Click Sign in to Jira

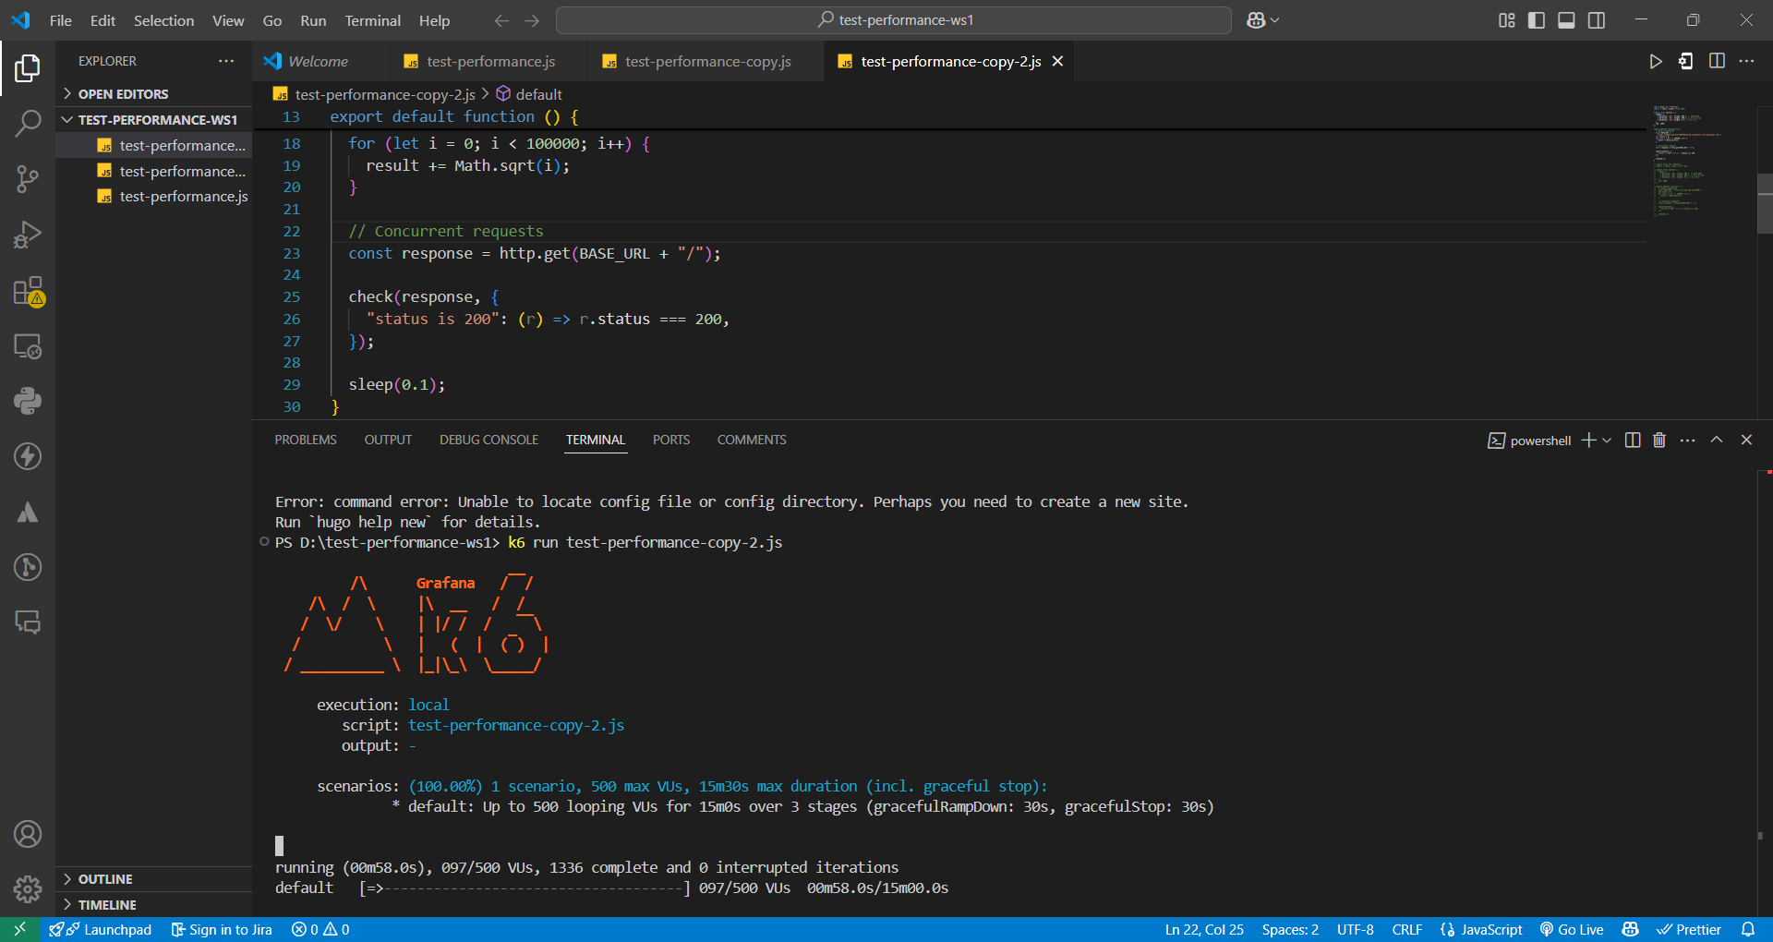click(x=222, y=929)
